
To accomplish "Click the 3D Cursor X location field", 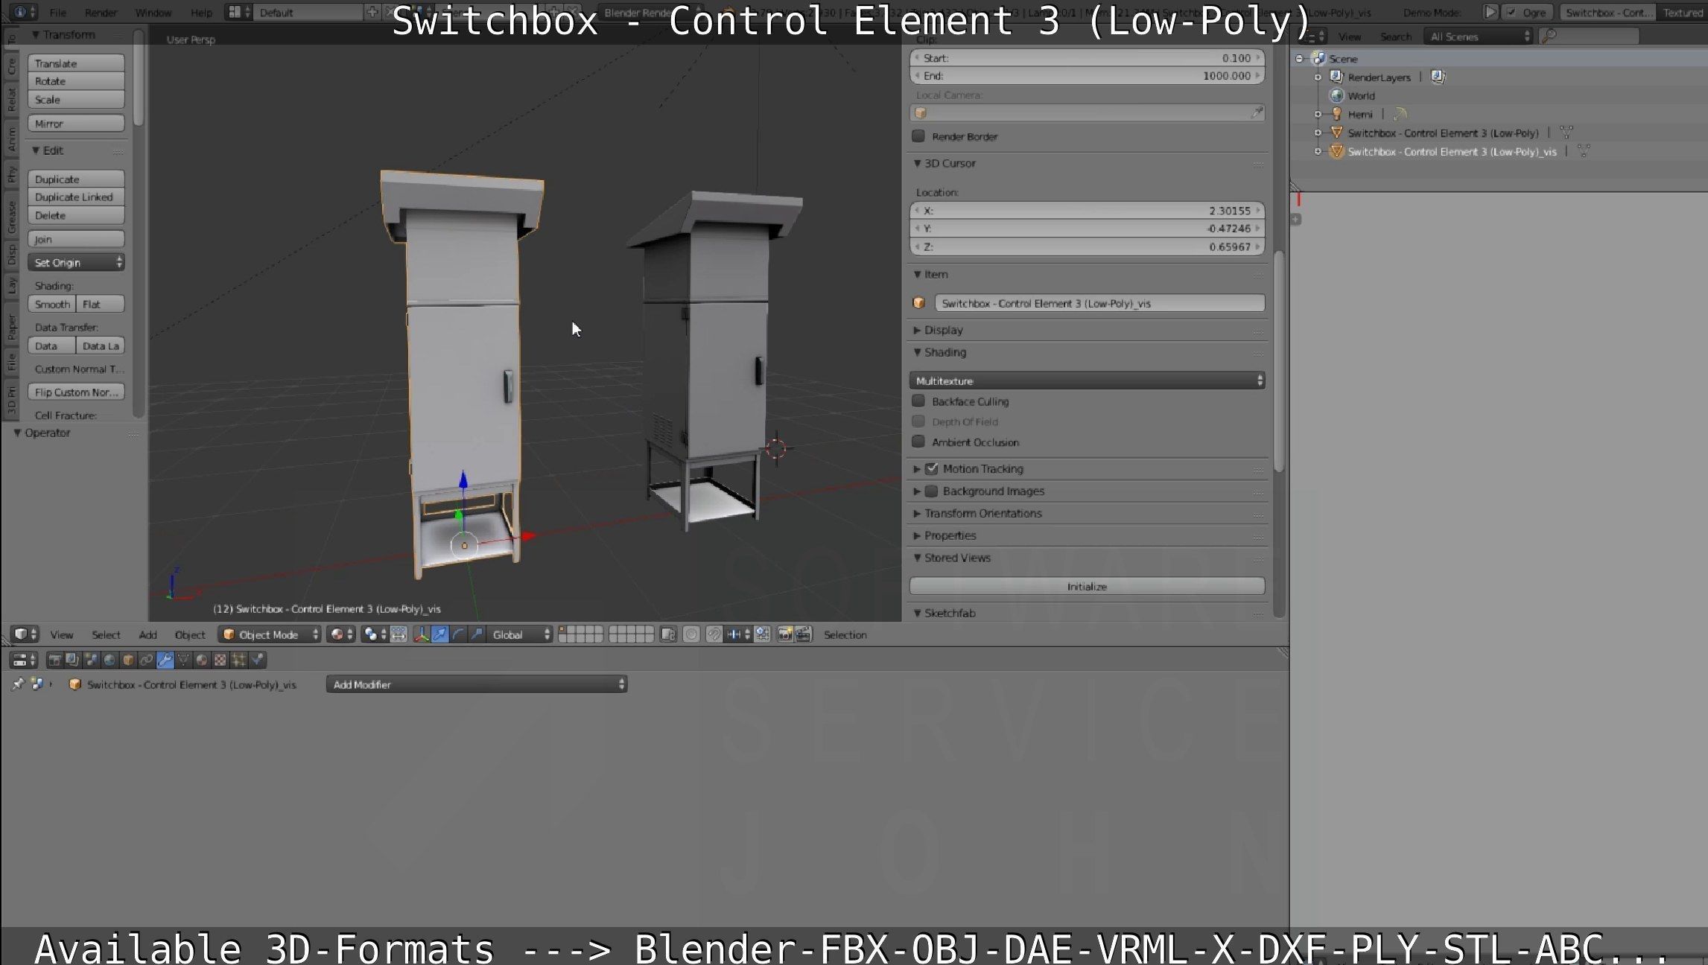I will coord(1087,210).
